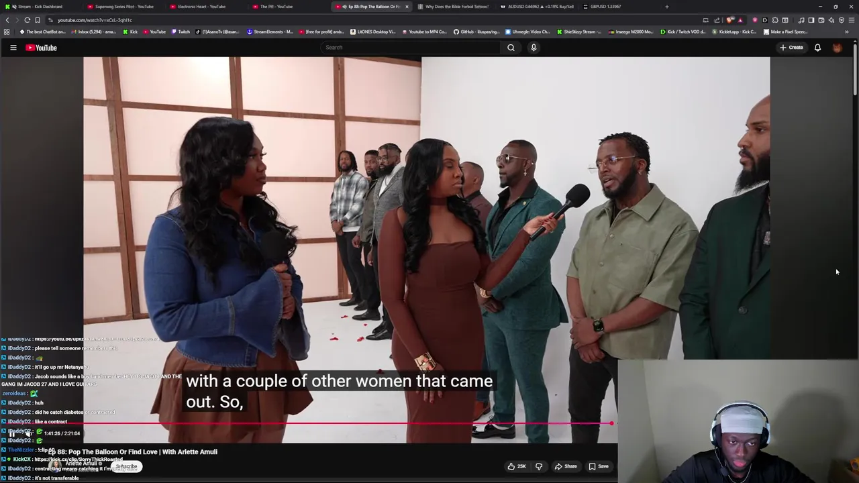Viewport: 859px width, 483px height.
Task: Open the YouTube account avatar menu
Action: (837, 48)
